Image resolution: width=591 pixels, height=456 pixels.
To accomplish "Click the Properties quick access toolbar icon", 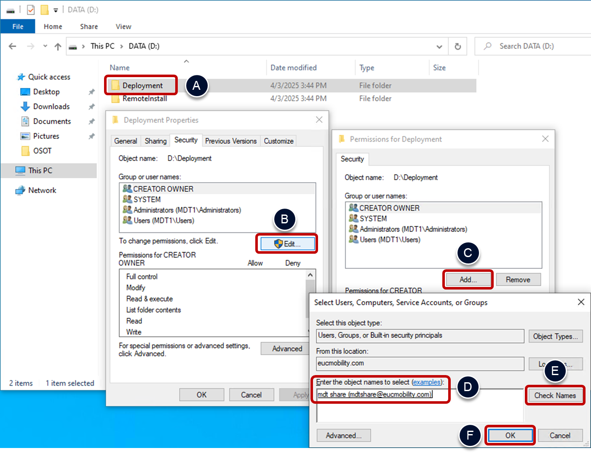I will tap(31, 10).
